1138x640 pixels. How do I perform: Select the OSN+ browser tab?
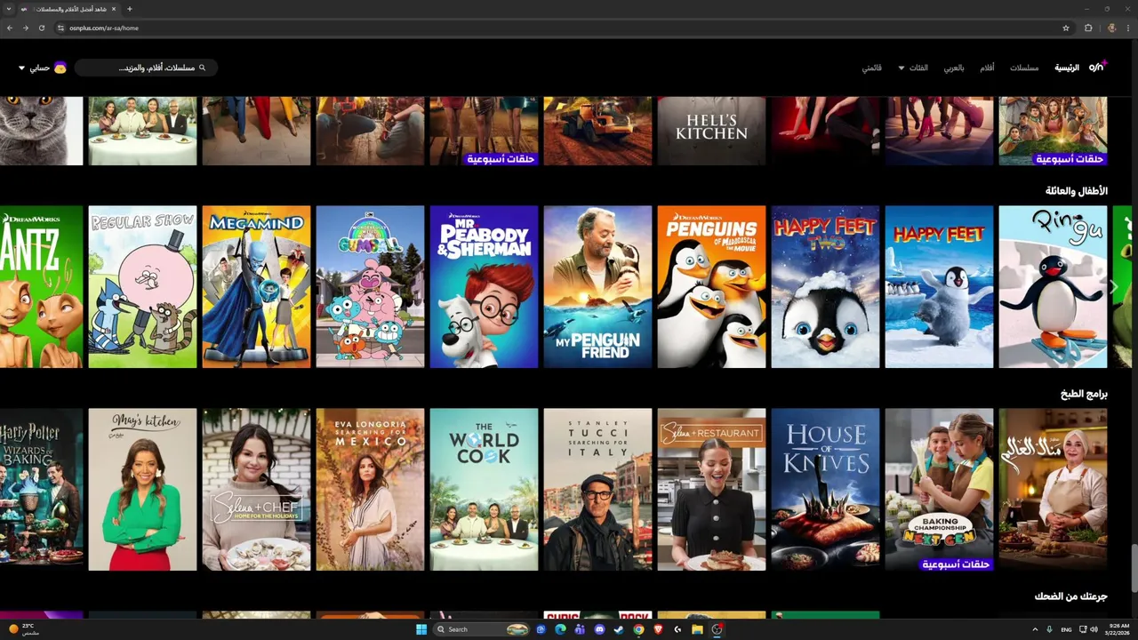(69, 9)
